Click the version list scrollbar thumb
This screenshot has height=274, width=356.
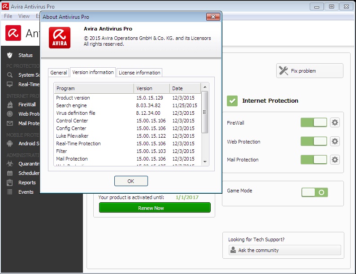205,112
